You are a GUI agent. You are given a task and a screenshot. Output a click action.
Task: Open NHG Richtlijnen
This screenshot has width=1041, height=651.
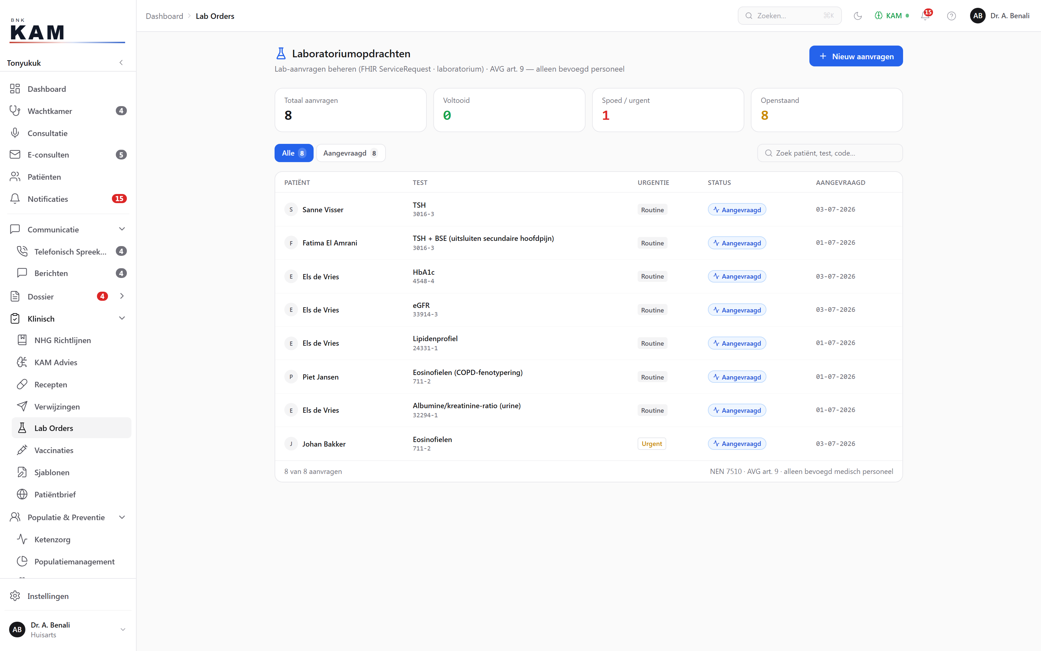(x=72, y=340)
